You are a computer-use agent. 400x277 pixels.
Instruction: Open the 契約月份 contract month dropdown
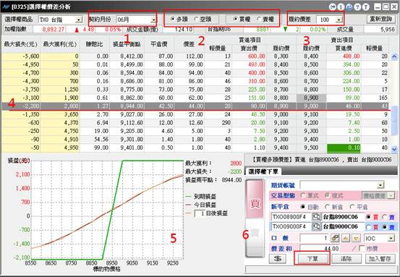(x=153, y=20)
